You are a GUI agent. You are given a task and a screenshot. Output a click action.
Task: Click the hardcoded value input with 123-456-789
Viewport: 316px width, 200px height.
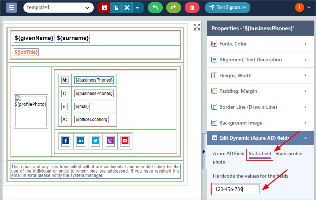point(236,189)
